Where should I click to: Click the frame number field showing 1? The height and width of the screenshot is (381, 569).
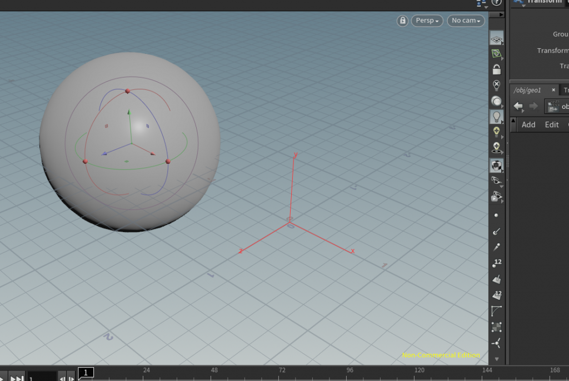(x=85, y=373)
